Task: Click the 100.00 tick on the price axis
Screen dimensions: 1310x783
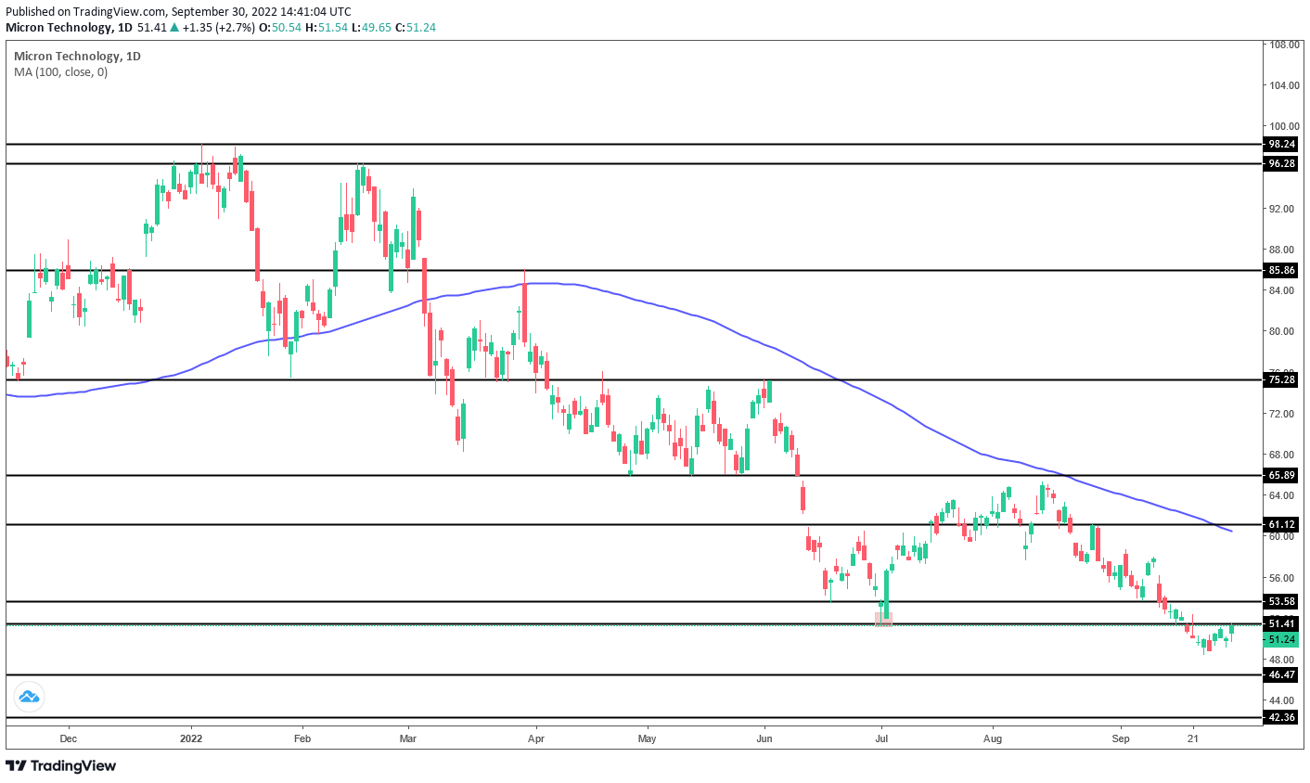Action: pos(1283,126)
